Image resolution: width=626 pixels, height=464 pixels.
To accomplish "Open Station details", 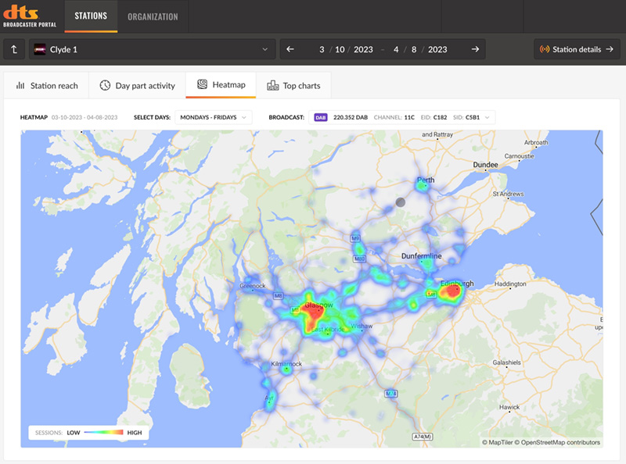I will pos(577,49).
